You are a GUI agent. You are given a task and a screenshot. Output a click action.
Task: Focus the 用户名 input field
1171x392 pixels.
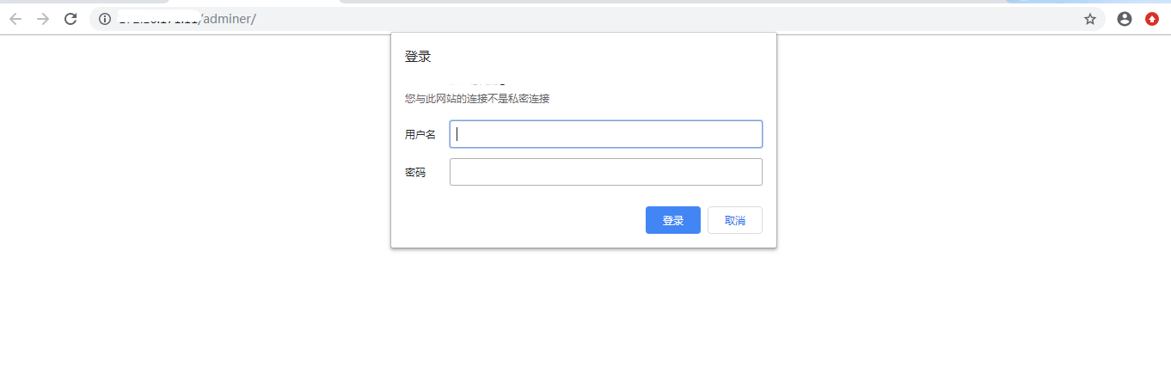[x=605, y=134]
